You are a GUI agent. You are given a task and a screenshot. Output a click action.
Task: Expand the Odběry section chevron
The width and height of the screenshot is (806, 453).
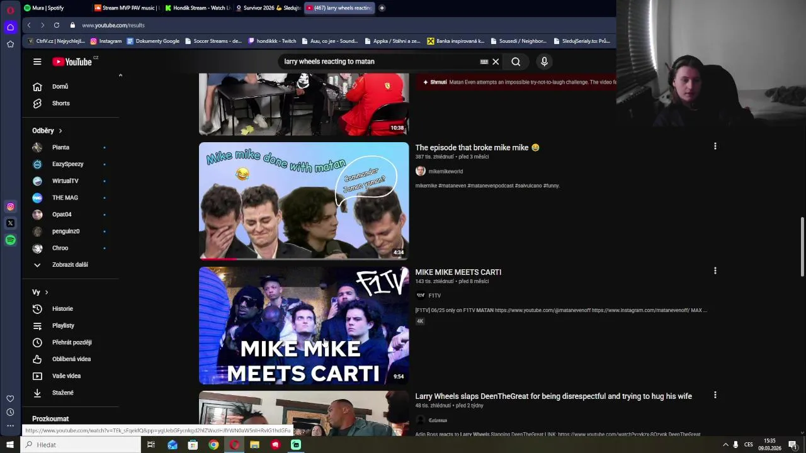tap(60, 131)
